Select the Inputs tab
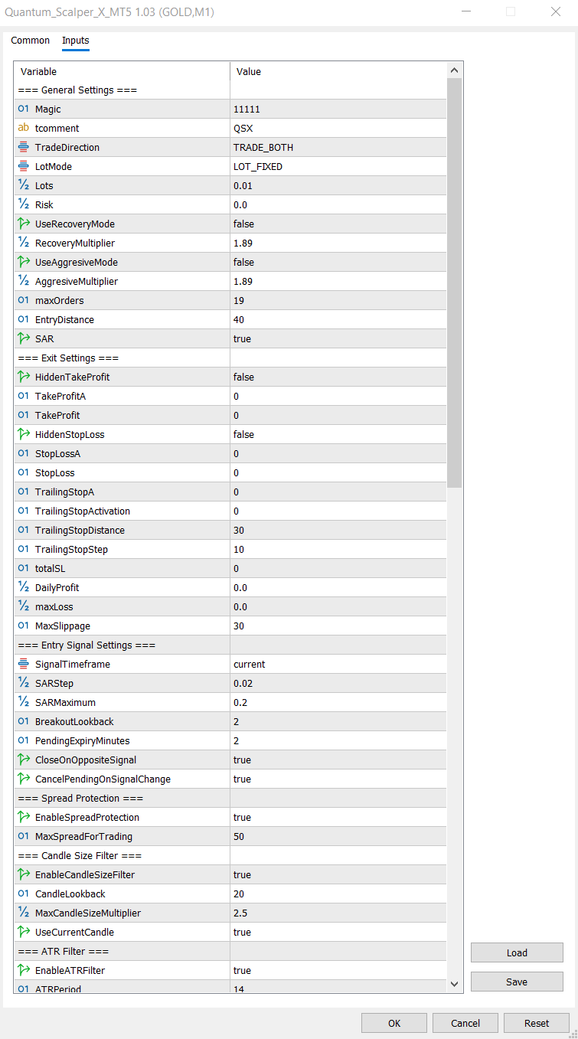The image size is (578, 1039). [x=76, y=41]
